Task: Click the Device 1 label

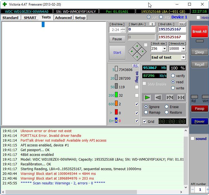Action: tap(179, 17)
